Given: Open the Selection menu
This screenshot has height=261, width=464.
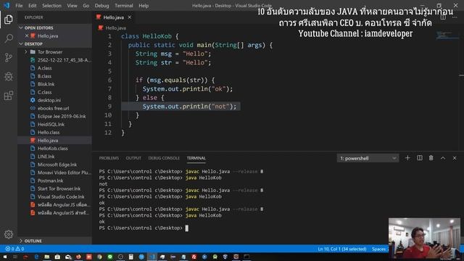Looking at the screenshot, I should 51,6.
